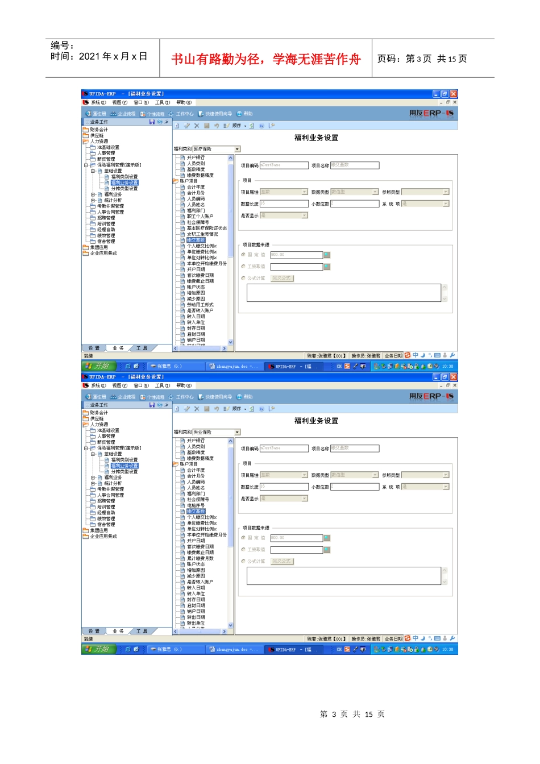Select 累计缴费月数 item in 失业保险 window list
The height and width of the screenshot is (764, 540).
pyautogui.click(x=200, y=558)
